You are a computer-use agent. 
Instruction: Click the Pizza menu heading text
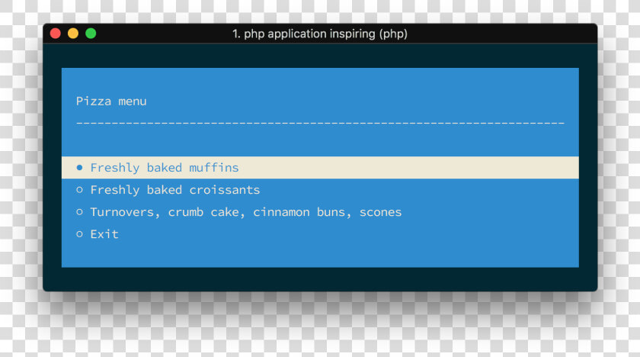(x=111, y=101)
